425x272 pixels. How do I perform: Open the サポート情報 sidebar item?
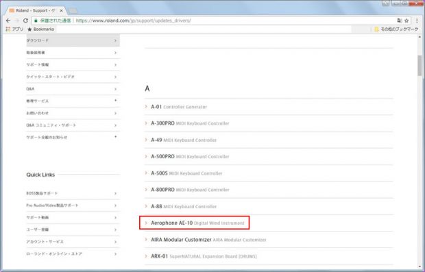73,65
